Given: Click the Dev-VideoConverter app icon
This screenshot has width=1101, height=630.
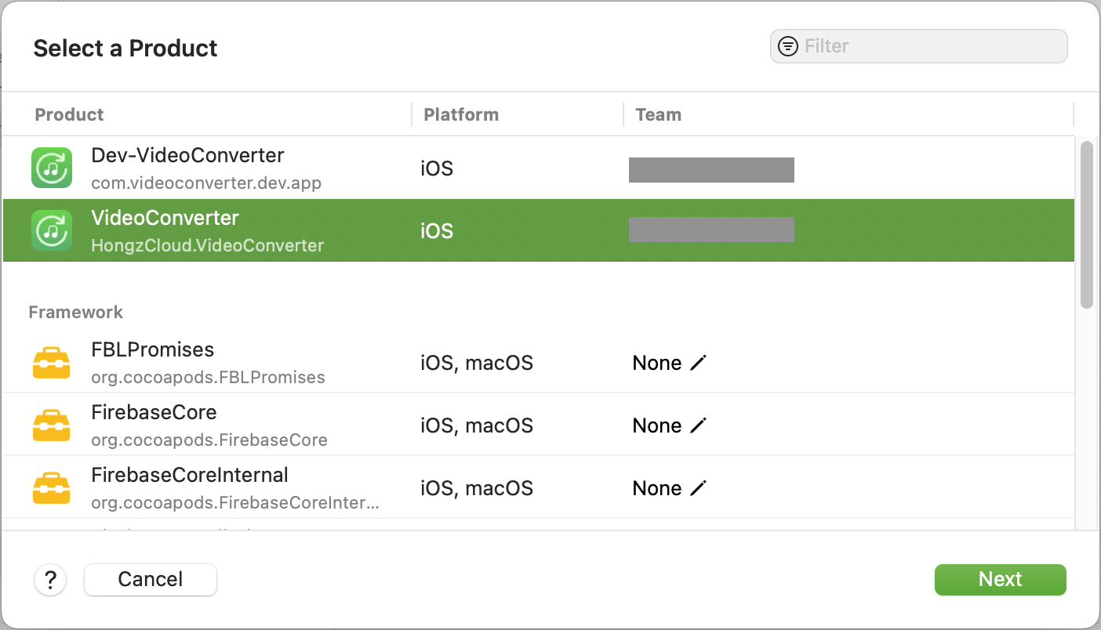Looking at the screenshot, I should click(52, 168).
